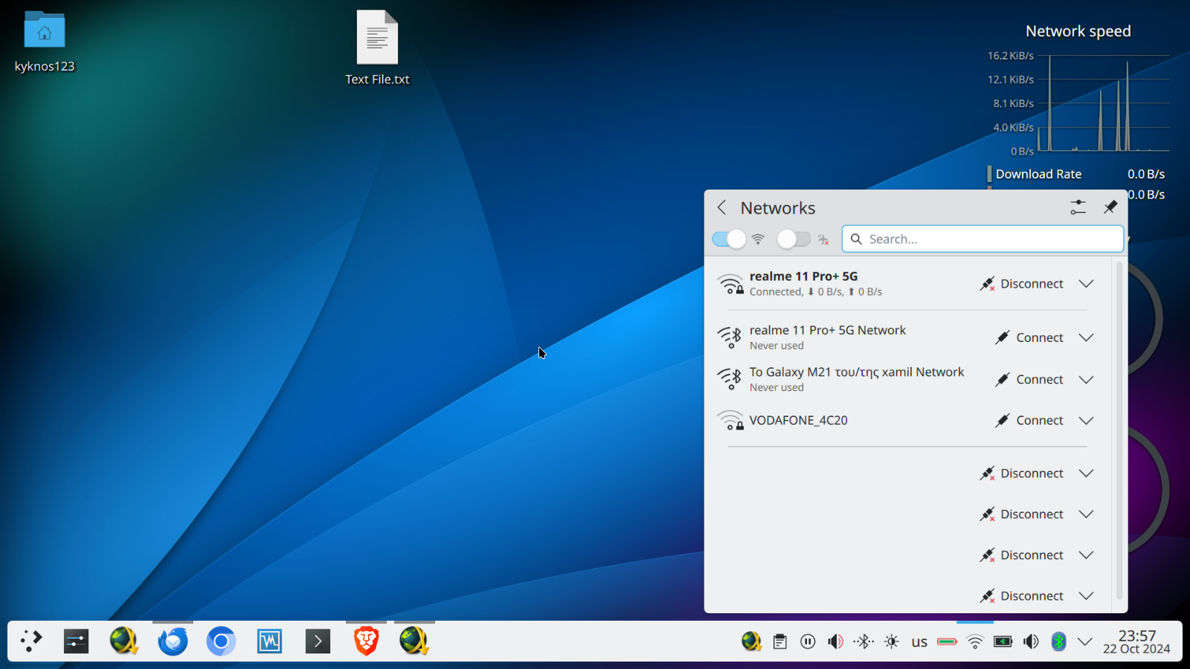Open the blue W waveform app in taskbar
1190x669 pixels.
(269, 641)
